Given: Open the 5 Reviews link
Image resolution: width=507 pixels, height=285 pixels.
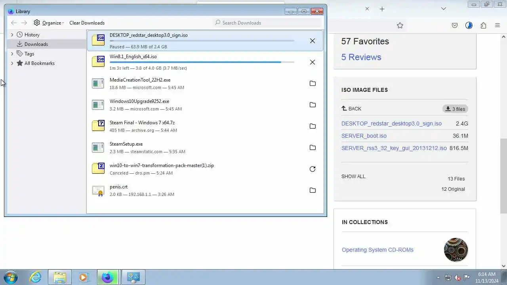Looking at the screenshot, I should (361, 57).
